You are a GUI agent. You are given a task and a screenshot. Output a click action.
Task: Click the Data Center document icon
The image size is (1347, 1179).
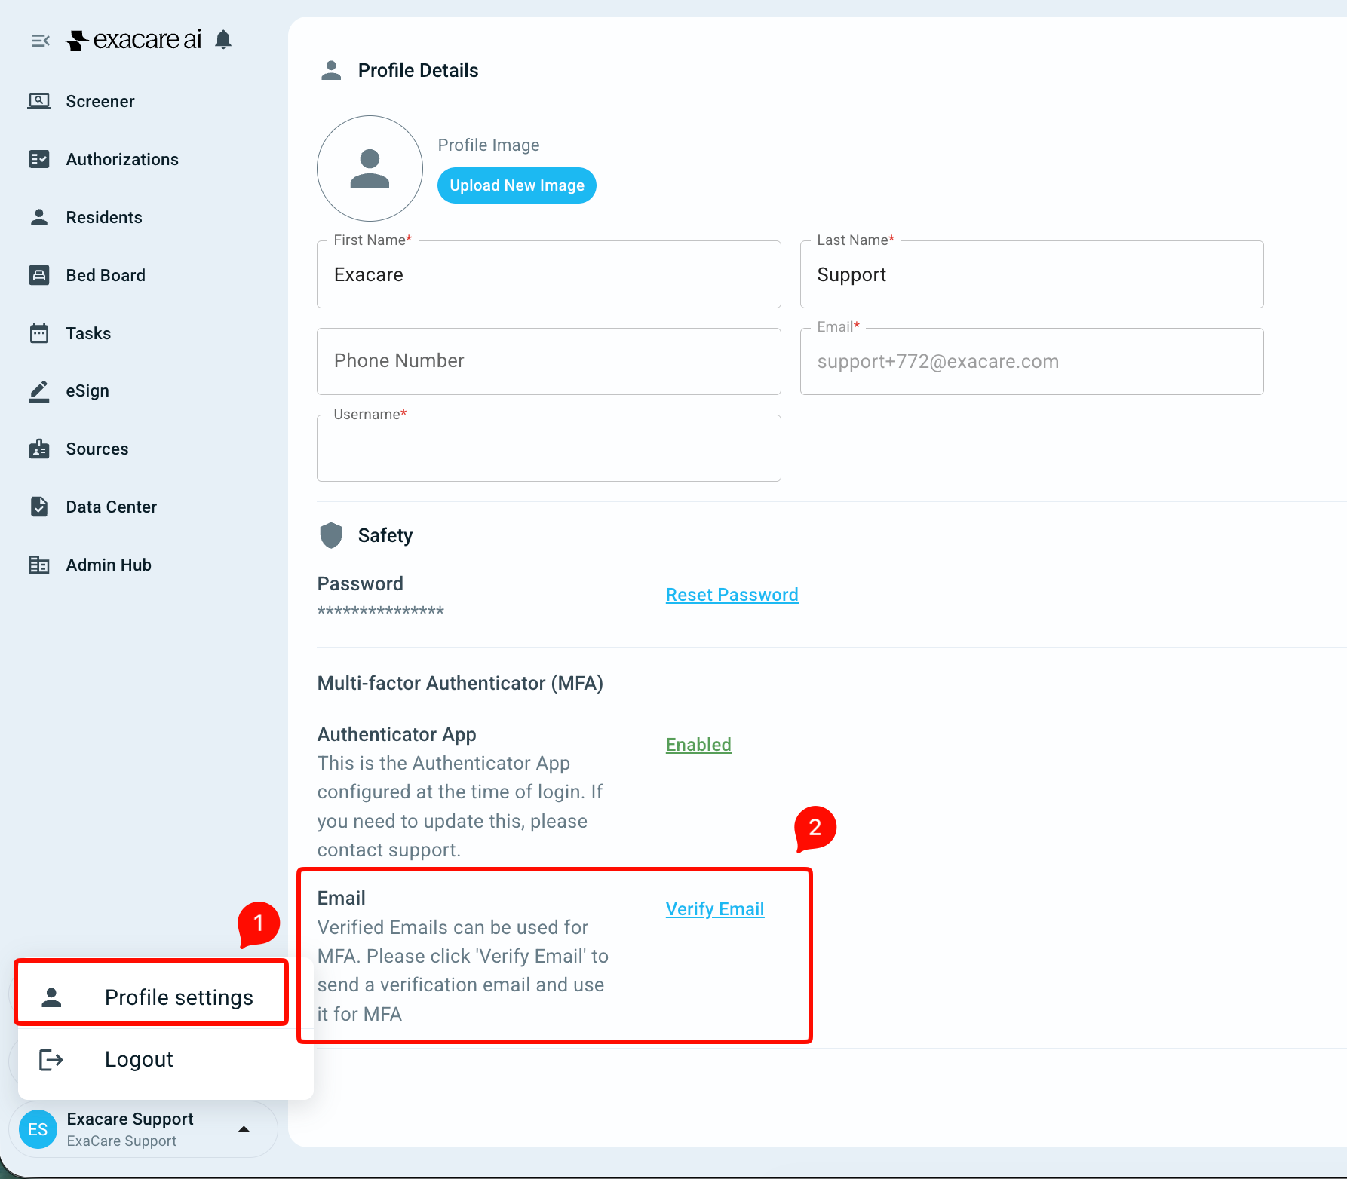[39, 507]
